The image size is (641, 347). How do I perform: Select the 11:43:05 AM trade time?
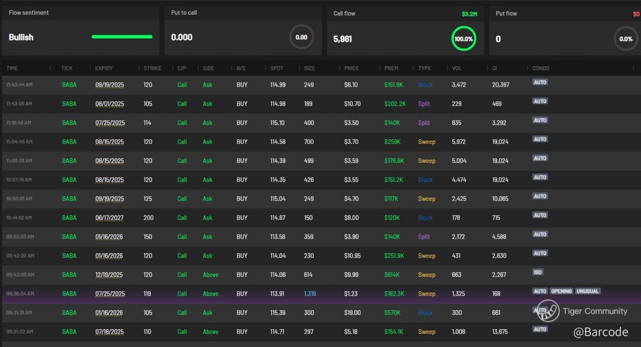(x=19, y=104)
